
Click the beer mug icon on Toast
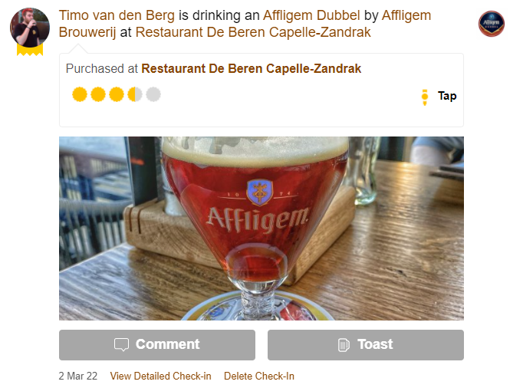tap(344, 344)
